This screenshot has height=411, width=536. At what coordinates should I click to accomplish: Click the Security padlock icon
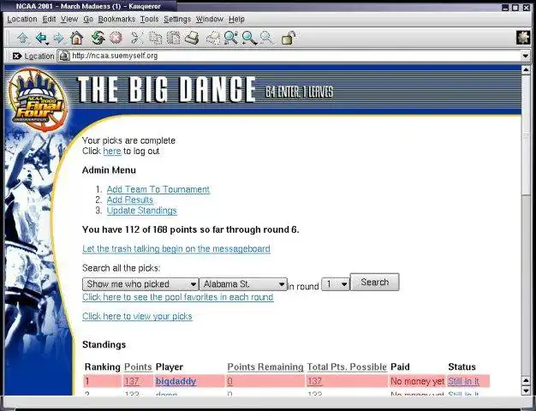(289, 38)
